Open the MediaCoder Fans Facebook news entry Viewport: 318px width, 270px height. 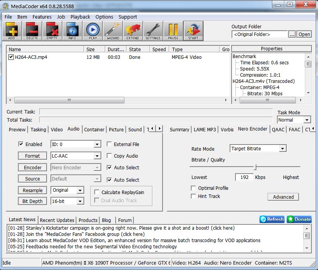tap(76, 234)
